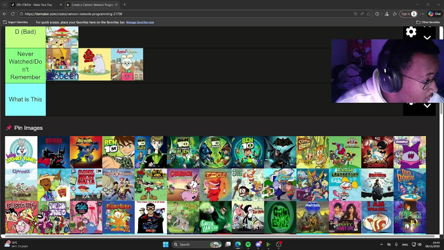Select Cow and Chicken image
Screen dimensions: 444x250
click(x=215, y=185)
